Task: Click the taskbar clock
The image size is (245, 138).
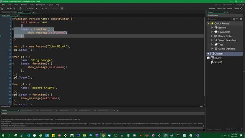Action: (234, 135)
